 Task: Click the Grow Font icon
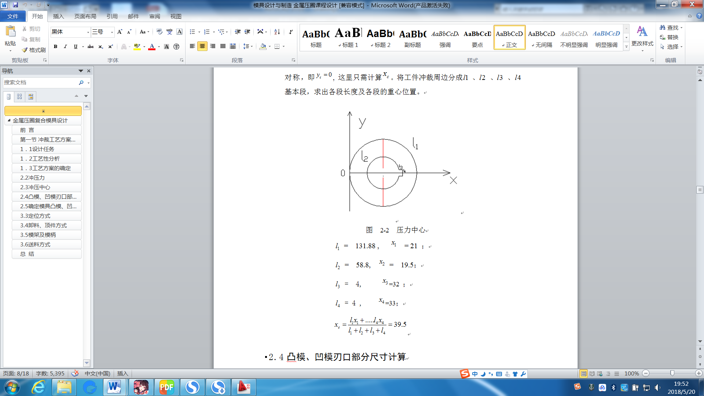[120, 32]
